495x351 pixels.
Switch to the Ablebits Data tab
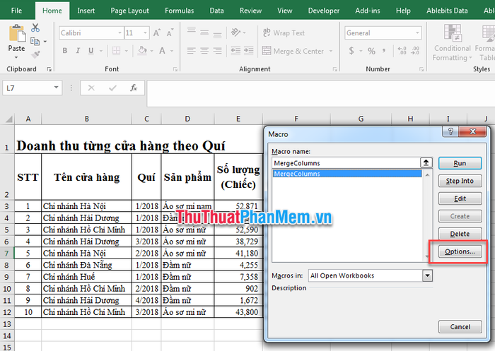447,11
